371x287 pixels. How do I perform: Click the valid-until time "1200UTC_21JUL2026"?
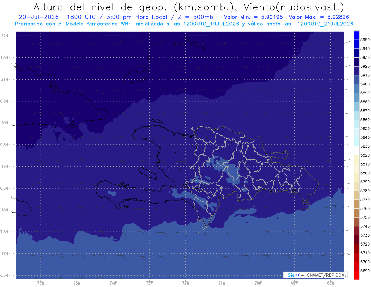[325, 24]
